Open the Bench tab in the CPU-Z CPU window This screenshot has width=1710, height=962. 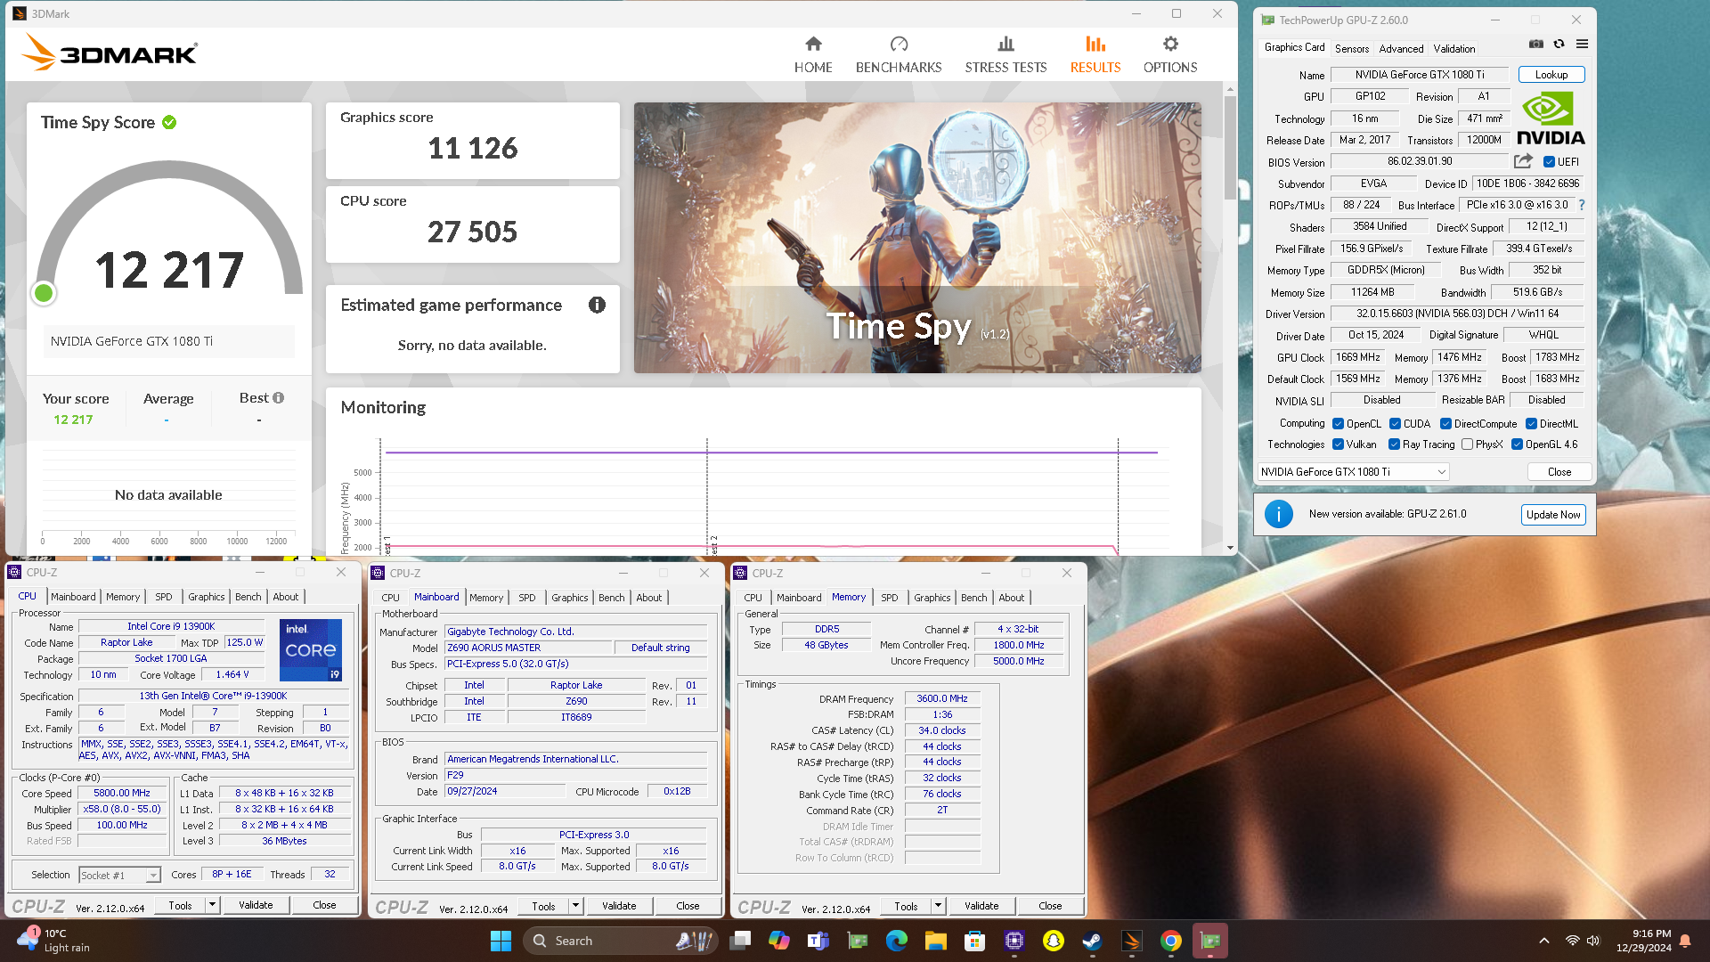(x=248, y=597)
